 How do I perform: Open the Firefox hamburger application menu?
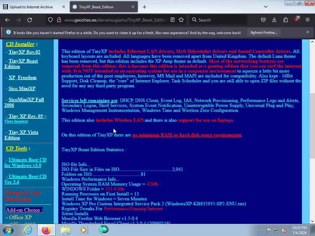click(308, 20)
